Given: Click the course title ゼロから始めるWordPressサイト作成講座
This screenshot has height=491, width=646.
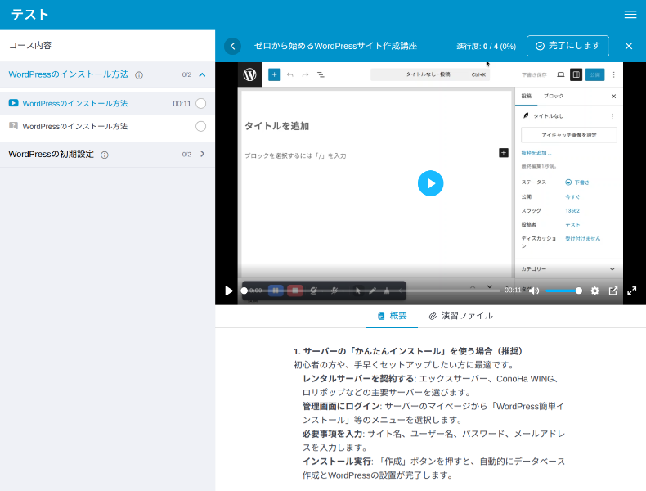Looking at the screenshot, I should (x=335, y=46).
